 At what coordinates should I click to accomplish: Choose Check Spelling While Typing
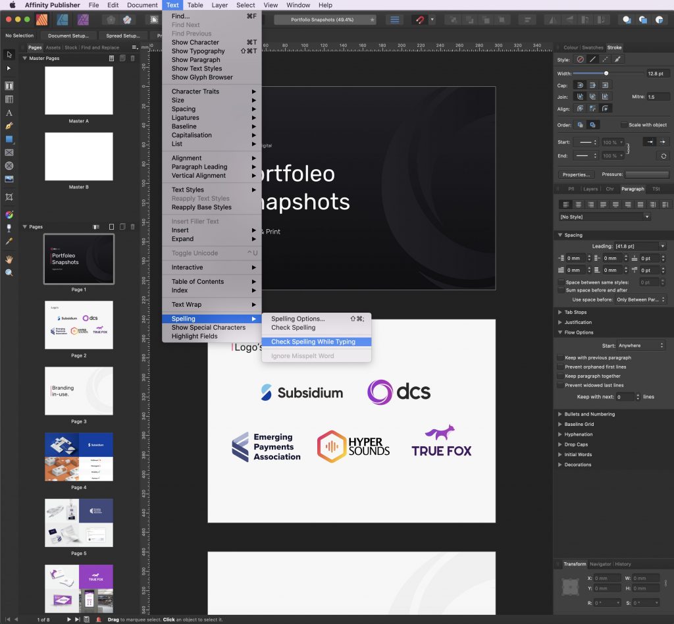[313, 342]
